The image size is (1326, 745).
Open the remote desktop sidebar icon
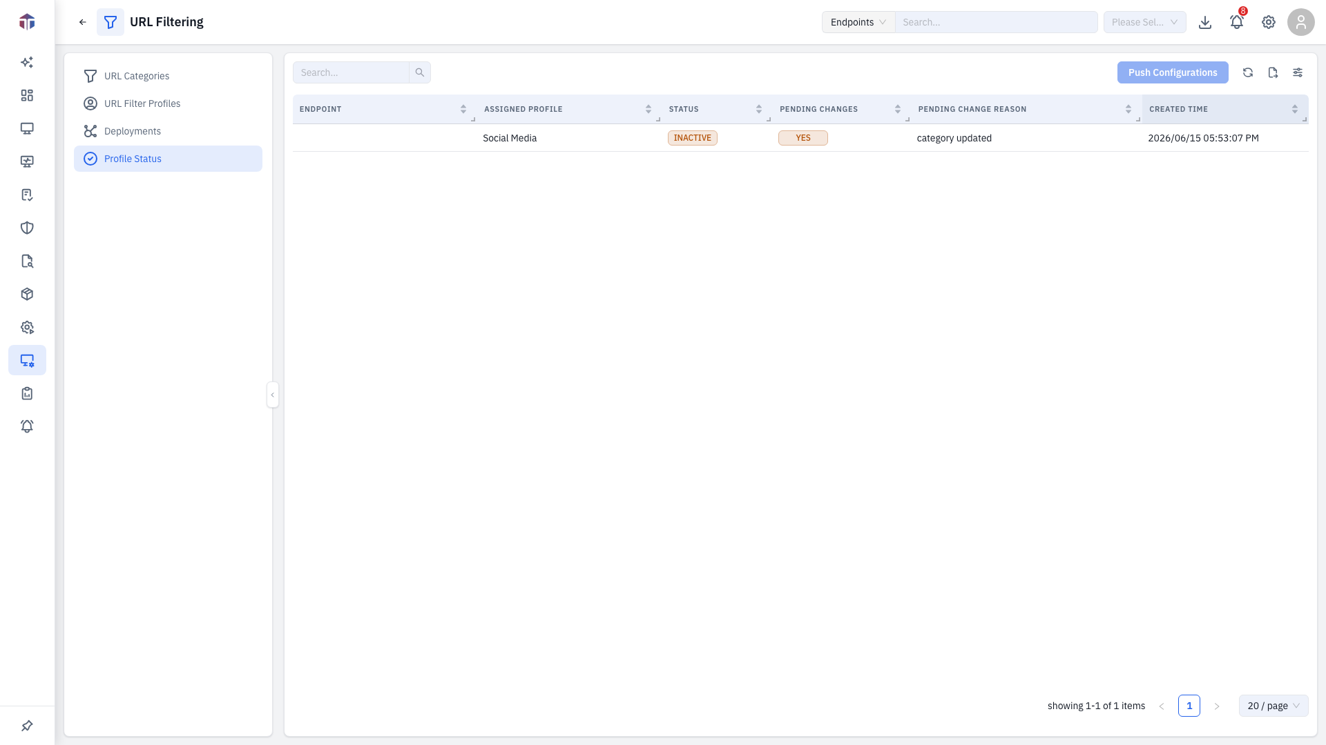click(x=27, y=161)
